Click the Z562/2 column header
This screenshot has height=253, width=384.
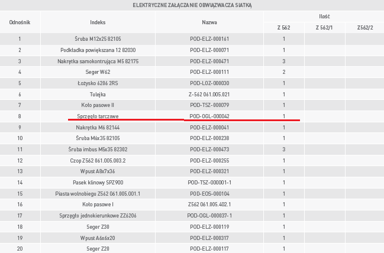point(365,28)
